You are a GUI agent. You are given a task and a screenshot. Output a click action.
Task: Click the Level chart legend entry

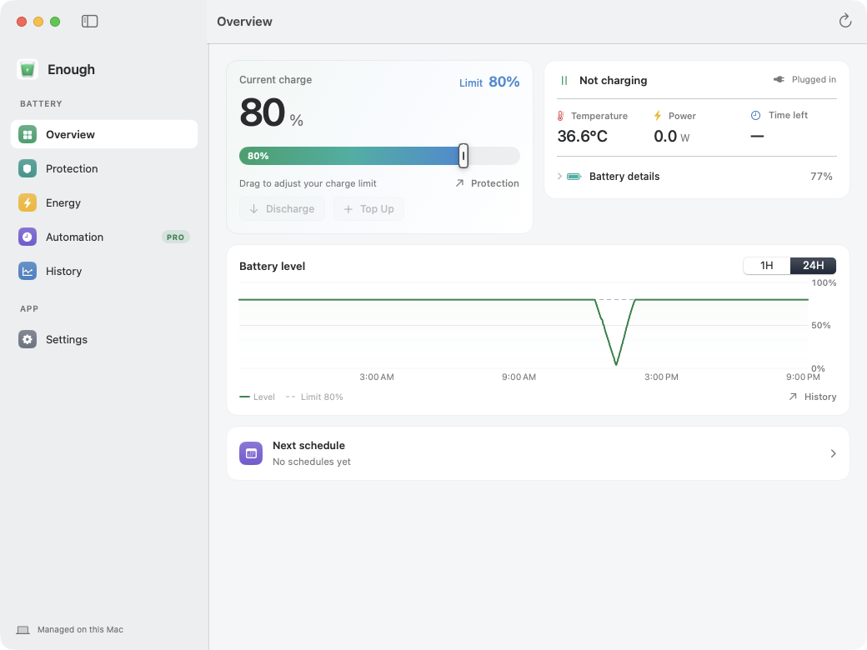[x=257, y=397]
